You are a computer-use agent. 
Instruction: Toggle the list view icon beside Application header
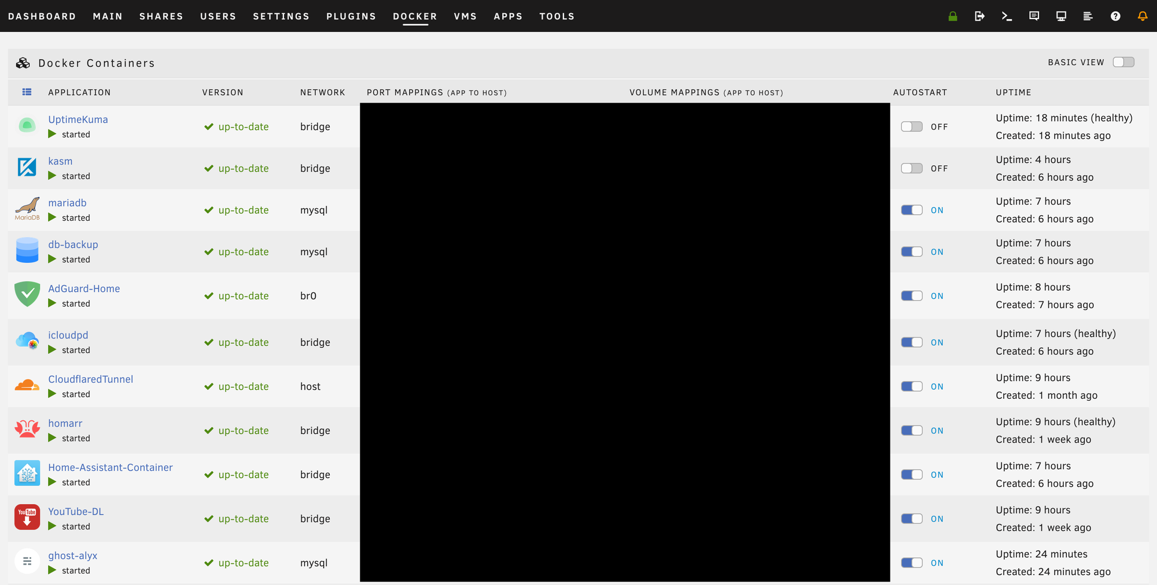click(x=27, y=92)
